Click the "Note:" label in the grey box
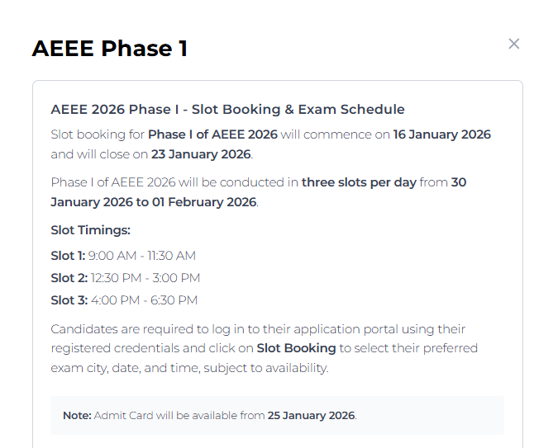558x448 pixels. (x=77, y=415)
